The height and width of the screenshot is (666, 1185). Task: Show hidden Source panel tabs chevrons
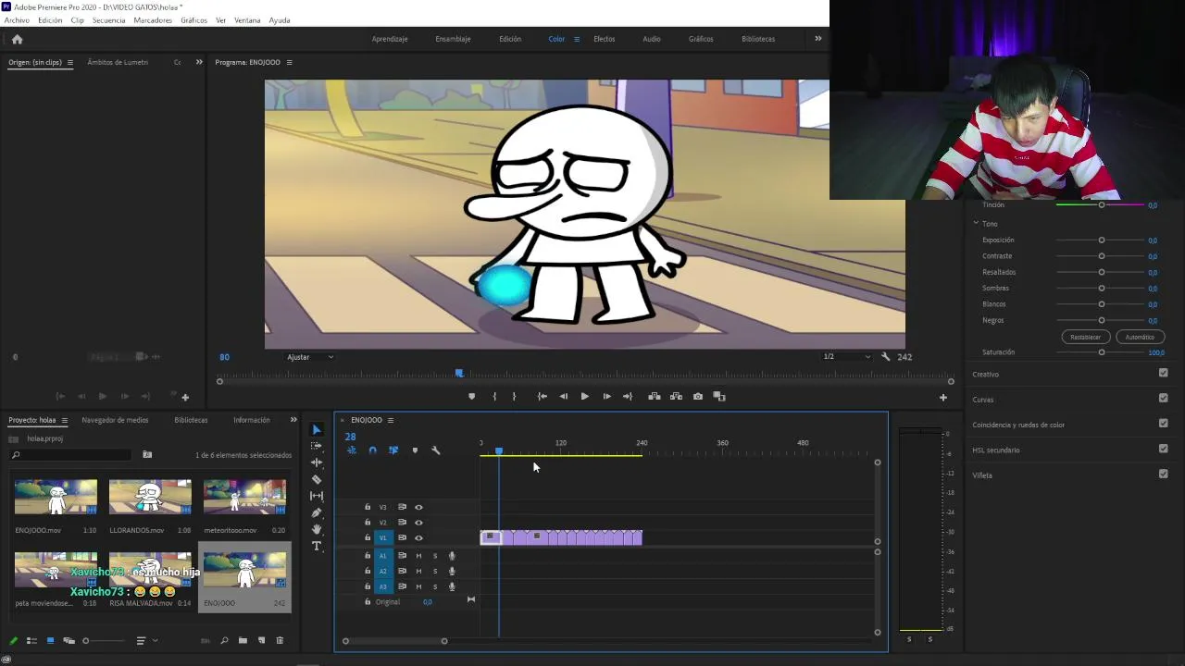pyautogui.click(x=198, y=62)
